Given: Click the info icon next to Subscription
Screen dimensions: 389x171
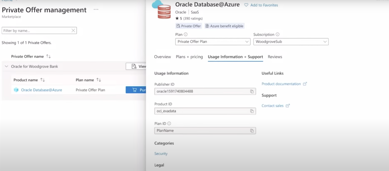Looking at the screenshot, I should (278, 35).
